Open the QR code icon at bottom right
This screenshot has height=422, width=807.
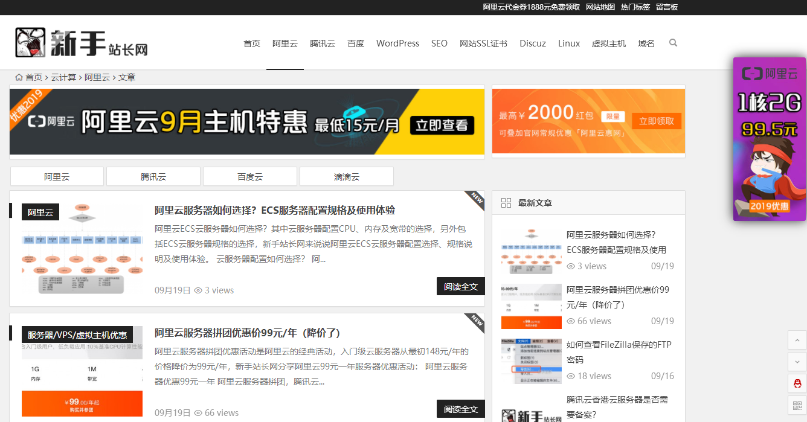(797, 405)
